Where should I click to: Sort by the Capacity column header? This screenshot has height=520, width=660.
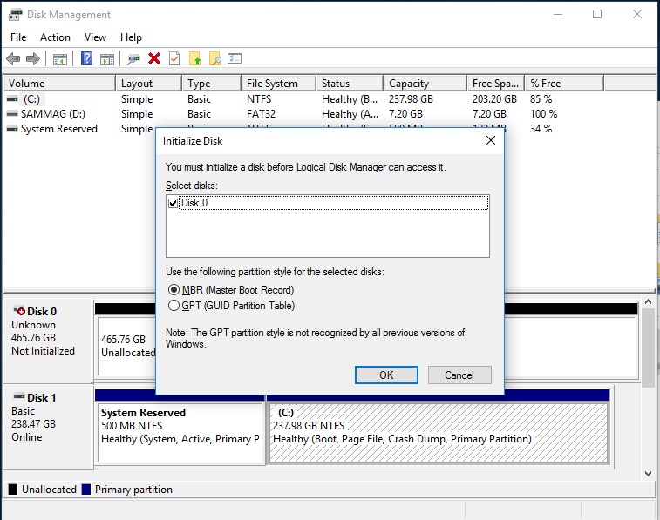[x=424, y=84]
